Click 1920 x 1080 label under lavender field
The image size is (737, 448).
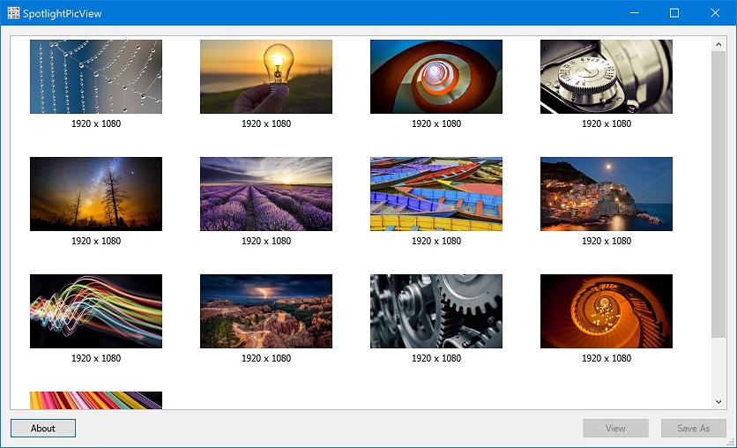click(x=266, y=241)
